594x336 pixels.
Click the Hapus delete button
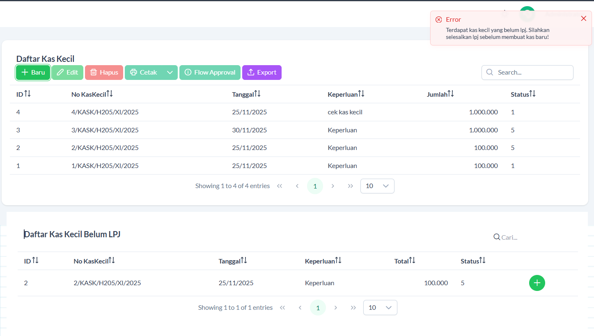(104, 73)
